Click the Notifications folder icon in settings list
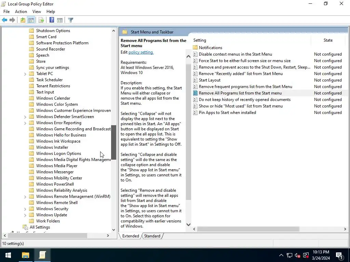 (x=195, y=48)
